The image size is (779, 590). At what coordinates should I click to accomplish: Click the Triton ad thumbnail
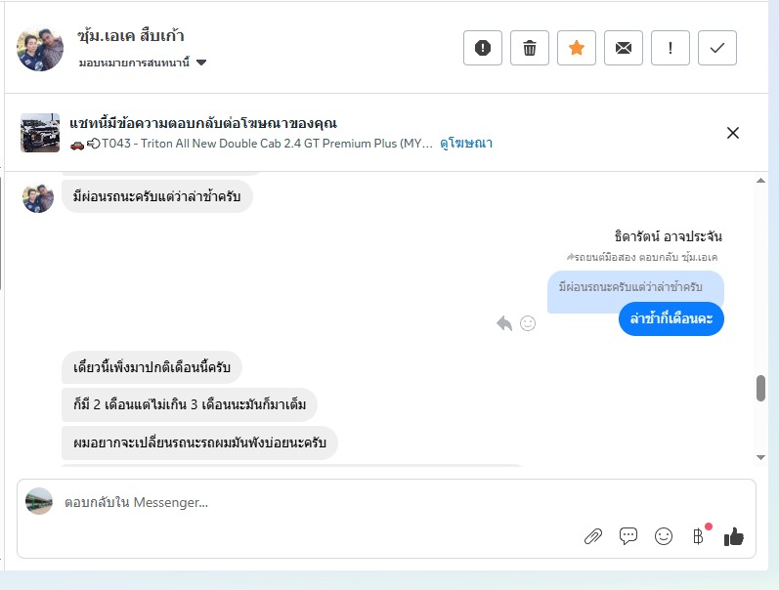(x=40, y=133)
